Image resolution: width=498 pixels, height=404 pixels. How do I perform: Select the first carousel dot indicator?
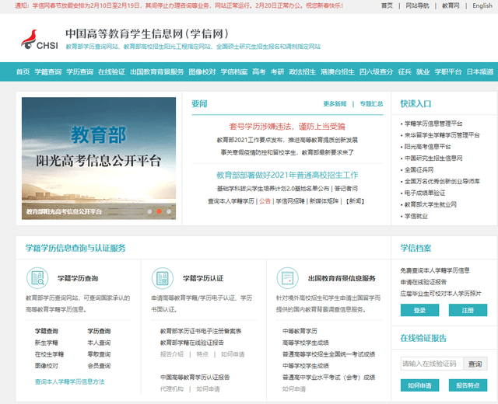point(149,211)
